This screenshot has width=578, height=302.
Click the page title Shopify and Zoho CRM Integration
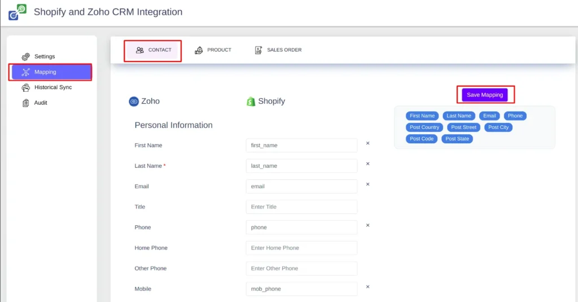pos(108,12)
